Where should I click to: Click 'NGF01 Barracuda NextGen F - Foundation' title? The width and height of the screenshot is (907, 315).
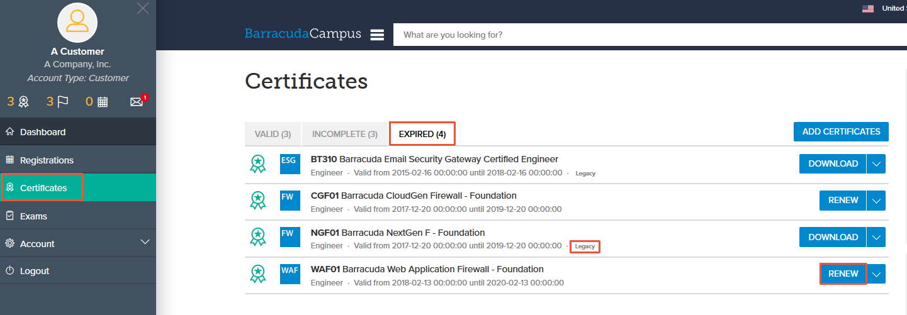[x=398, y=233]
